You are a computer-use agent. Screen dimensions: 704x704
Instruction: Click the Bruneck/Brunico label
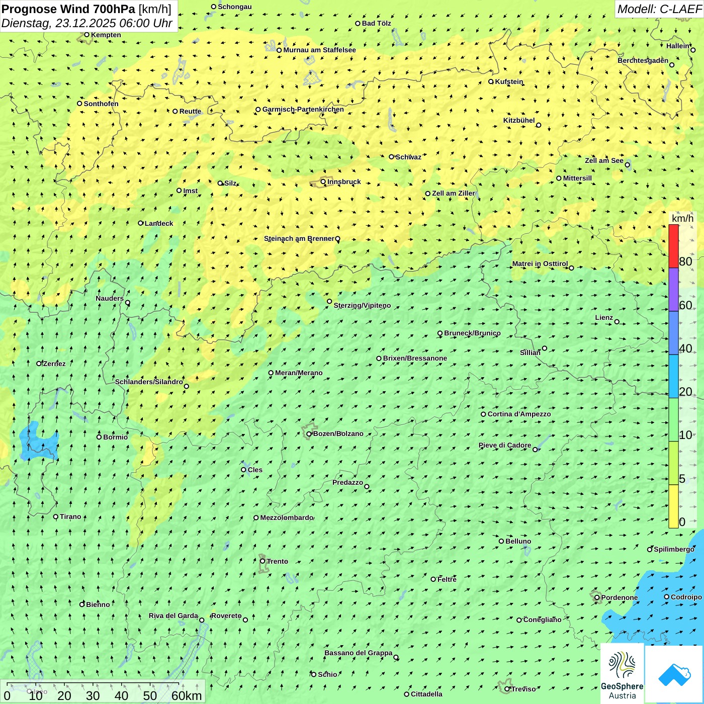(472, 333)
